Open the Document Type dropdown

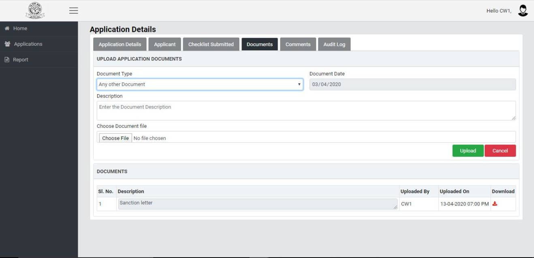click(x=200, y=85)
